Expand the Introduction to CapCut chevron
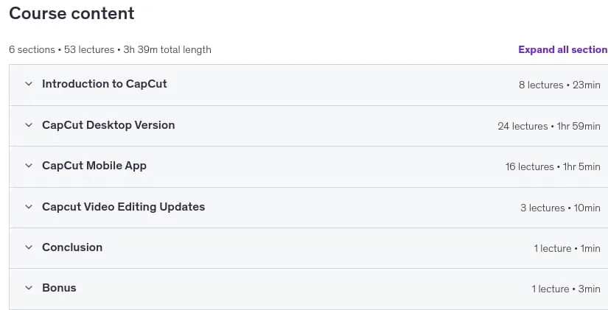The height and width of the screenshot is (310, 608). [x=29, y=84]
